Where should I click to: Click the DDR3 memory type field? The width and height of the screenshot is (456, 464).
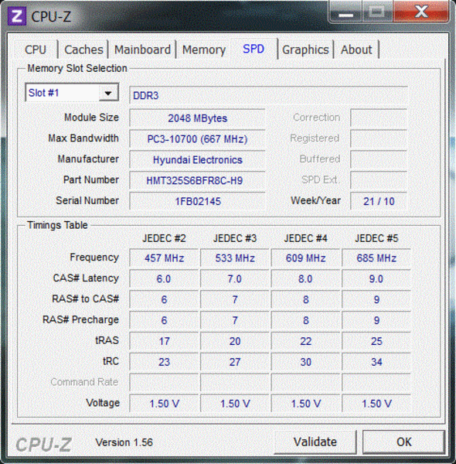(x=268, y=95)
